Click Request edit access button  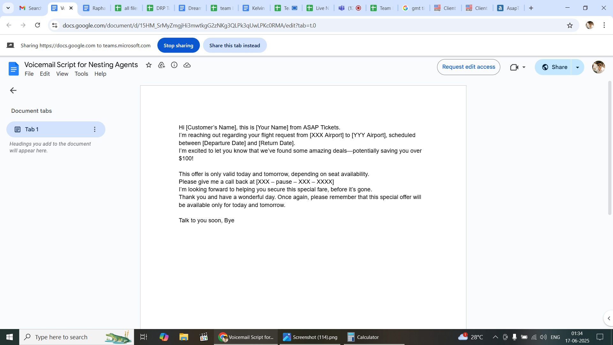point(468,67)
